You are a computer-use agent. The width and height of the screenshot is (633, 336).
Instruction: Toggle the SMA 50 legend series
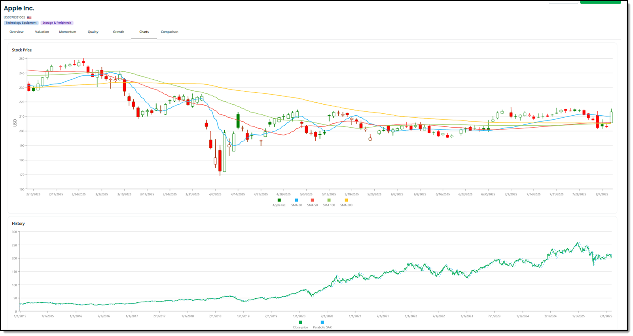[313, 202]
